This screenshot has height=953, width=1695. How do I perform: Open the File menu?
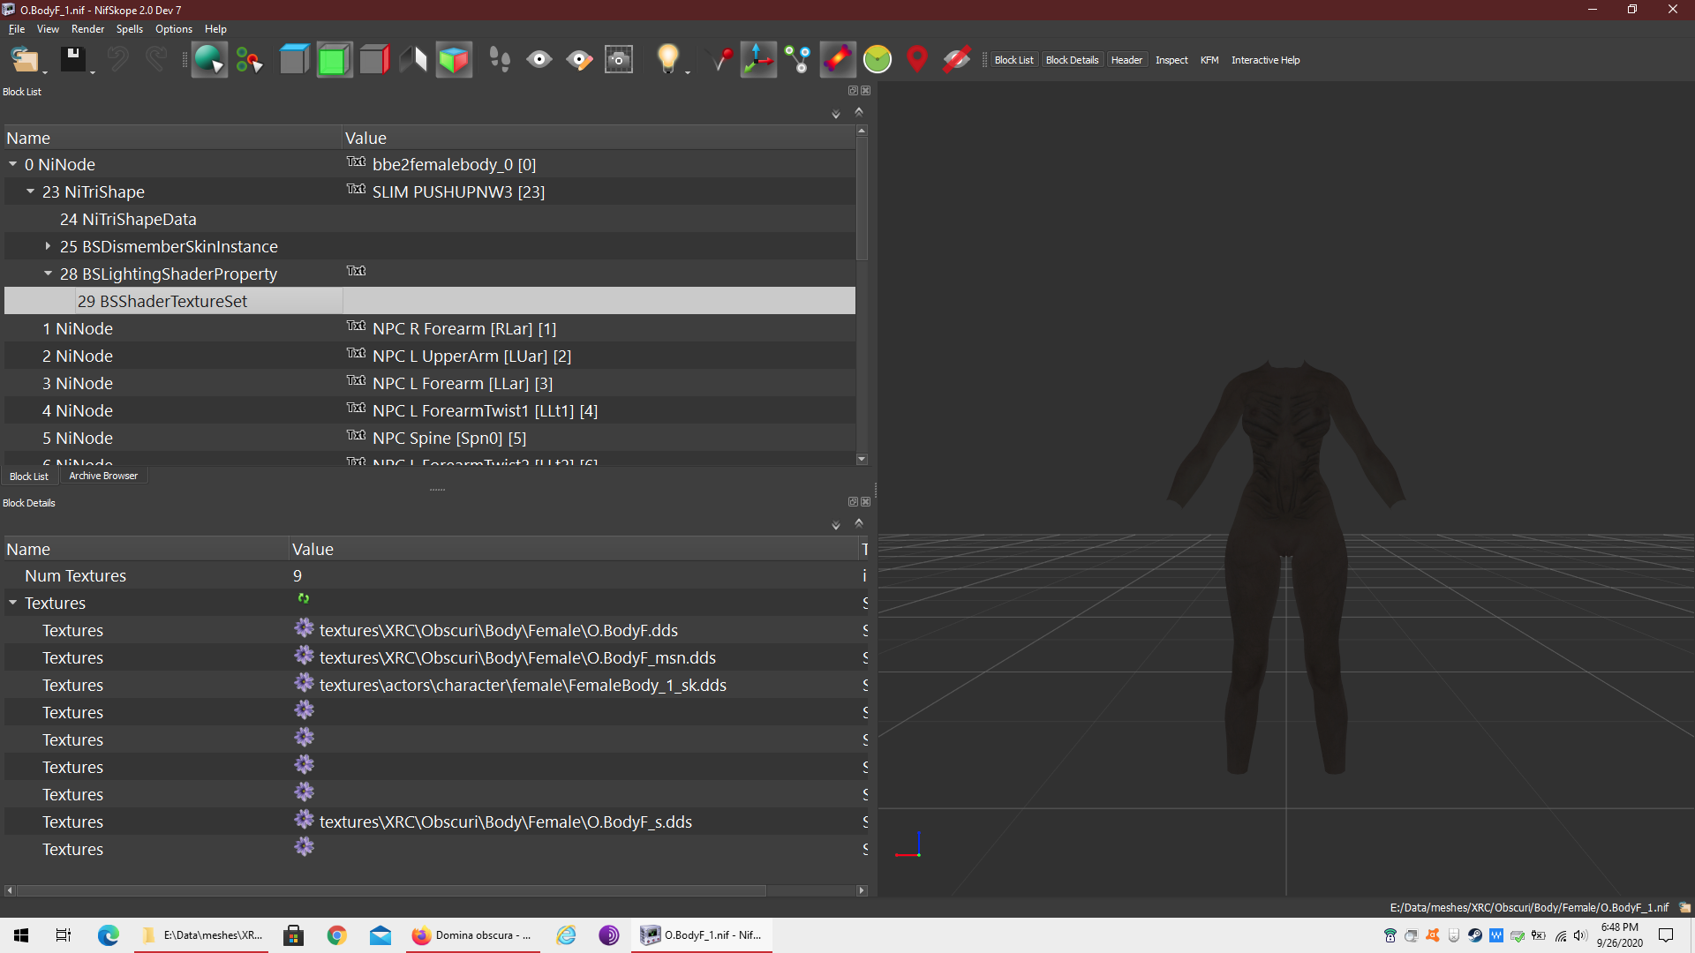click(17, 29)
